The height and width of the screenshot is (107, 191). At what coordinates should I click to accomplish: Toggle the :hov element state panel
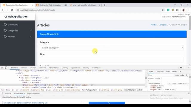coord(177,75)
